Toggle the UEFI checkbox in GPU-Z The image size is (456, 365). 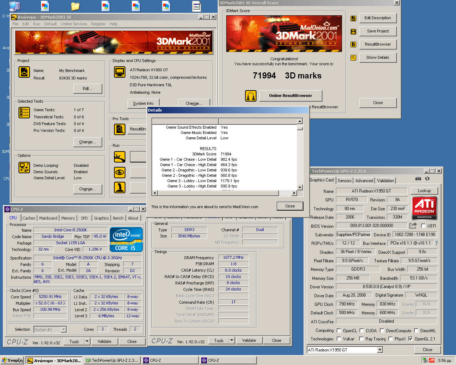point(423,226)
